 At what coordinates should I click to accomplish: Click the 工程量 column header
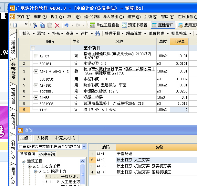pos(179,42)
